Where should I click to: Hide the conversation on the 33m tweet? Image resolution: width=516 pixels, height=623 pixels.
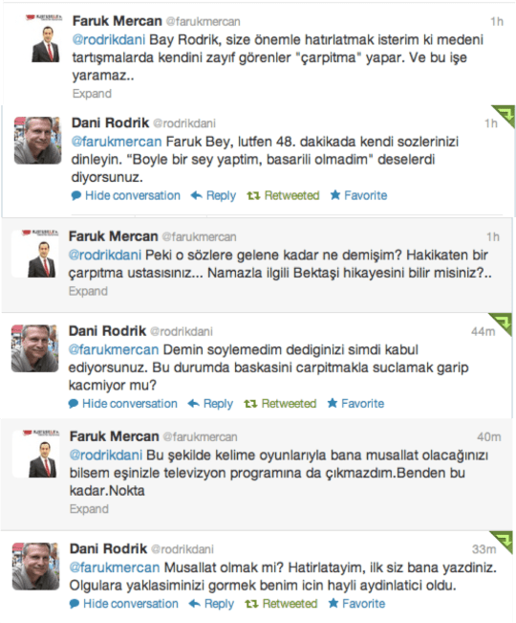[124, 604]
